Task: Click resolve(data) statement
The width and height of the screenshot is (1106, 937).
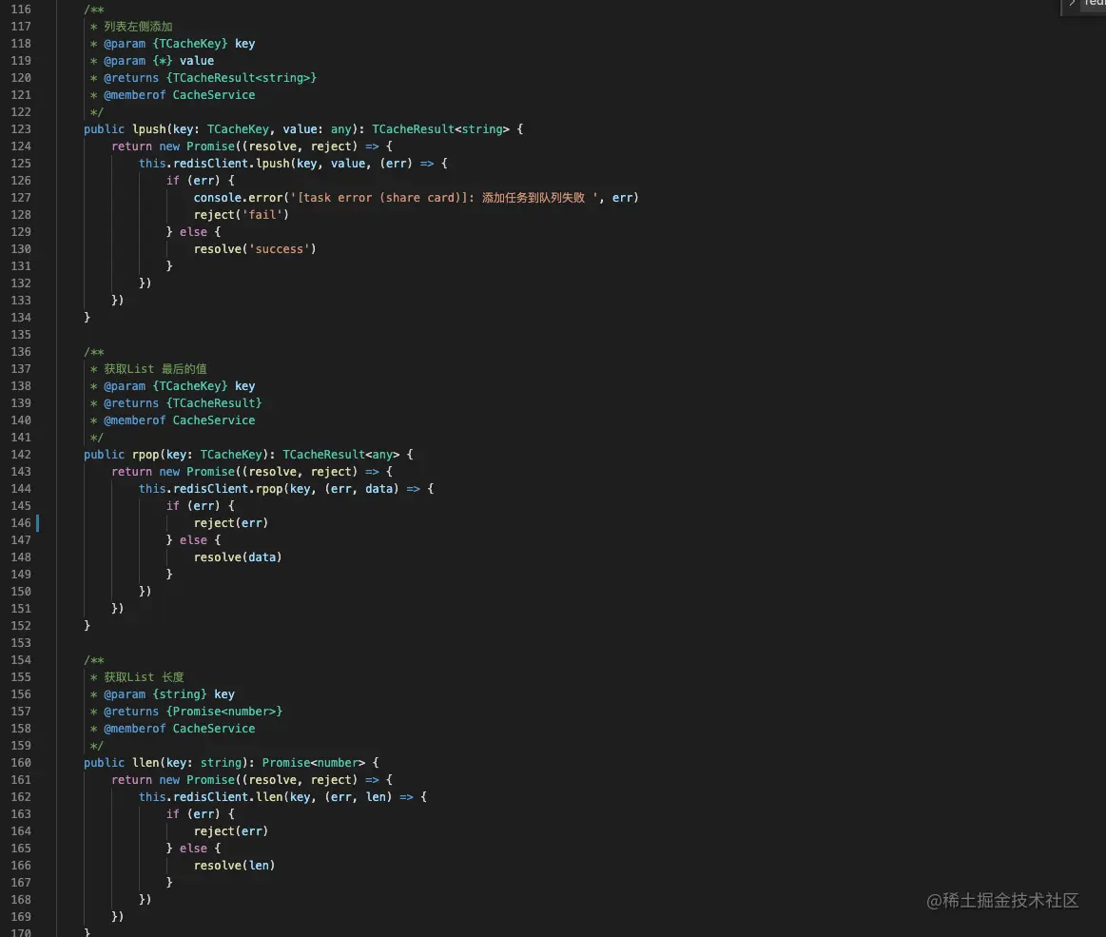Action: (238, 557)
